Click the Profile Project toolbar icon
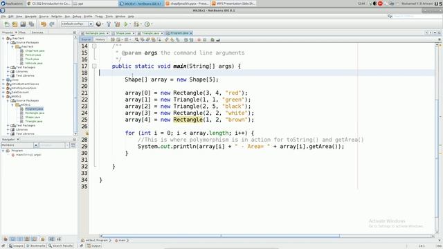This screenshot has height=249, width=443. pos(147,24)
